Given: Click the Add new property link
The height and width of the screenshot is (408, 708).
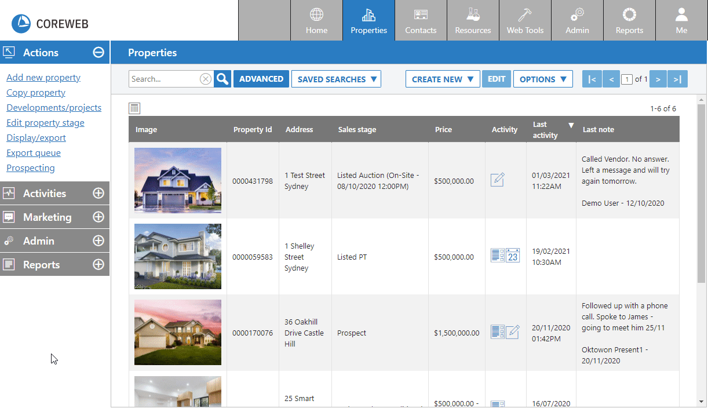Looking at the screenshot, I should coord(43,78).
